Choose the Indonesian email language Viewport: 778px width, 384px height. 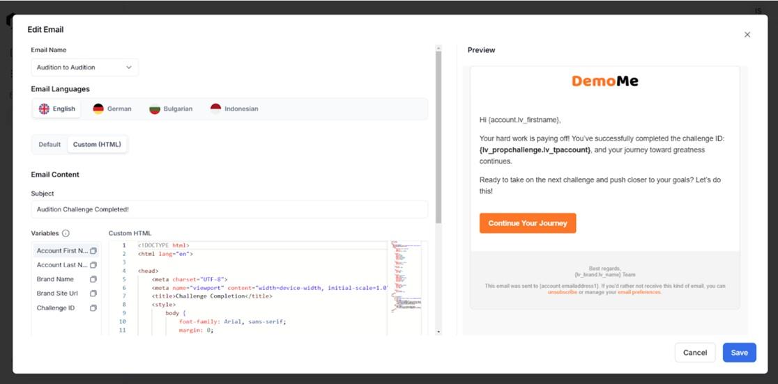click(x=234, y=109)
